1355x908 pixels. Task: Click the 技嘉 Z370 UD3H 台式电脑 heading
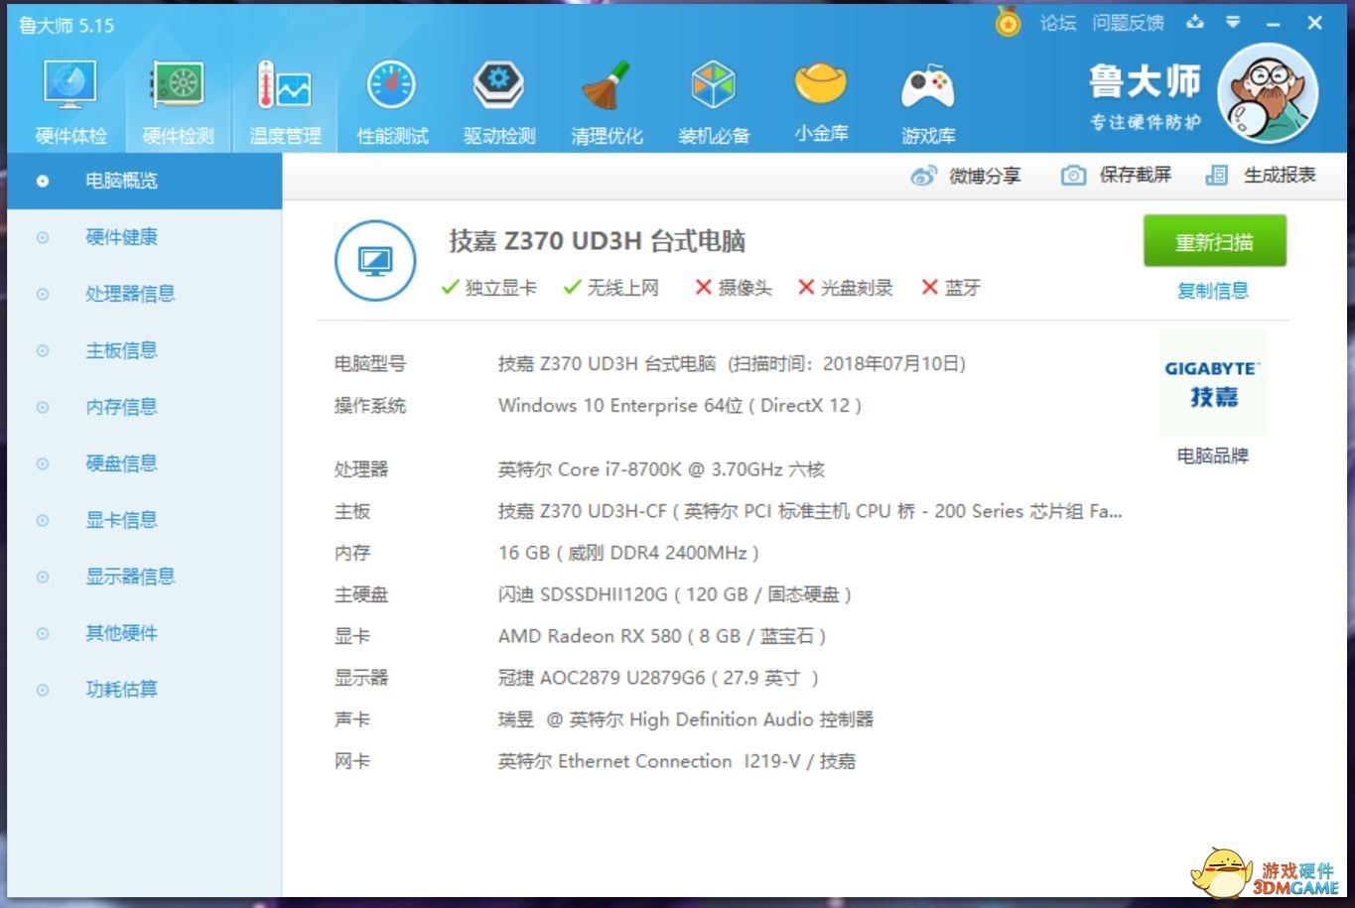(x=597, y=241)
